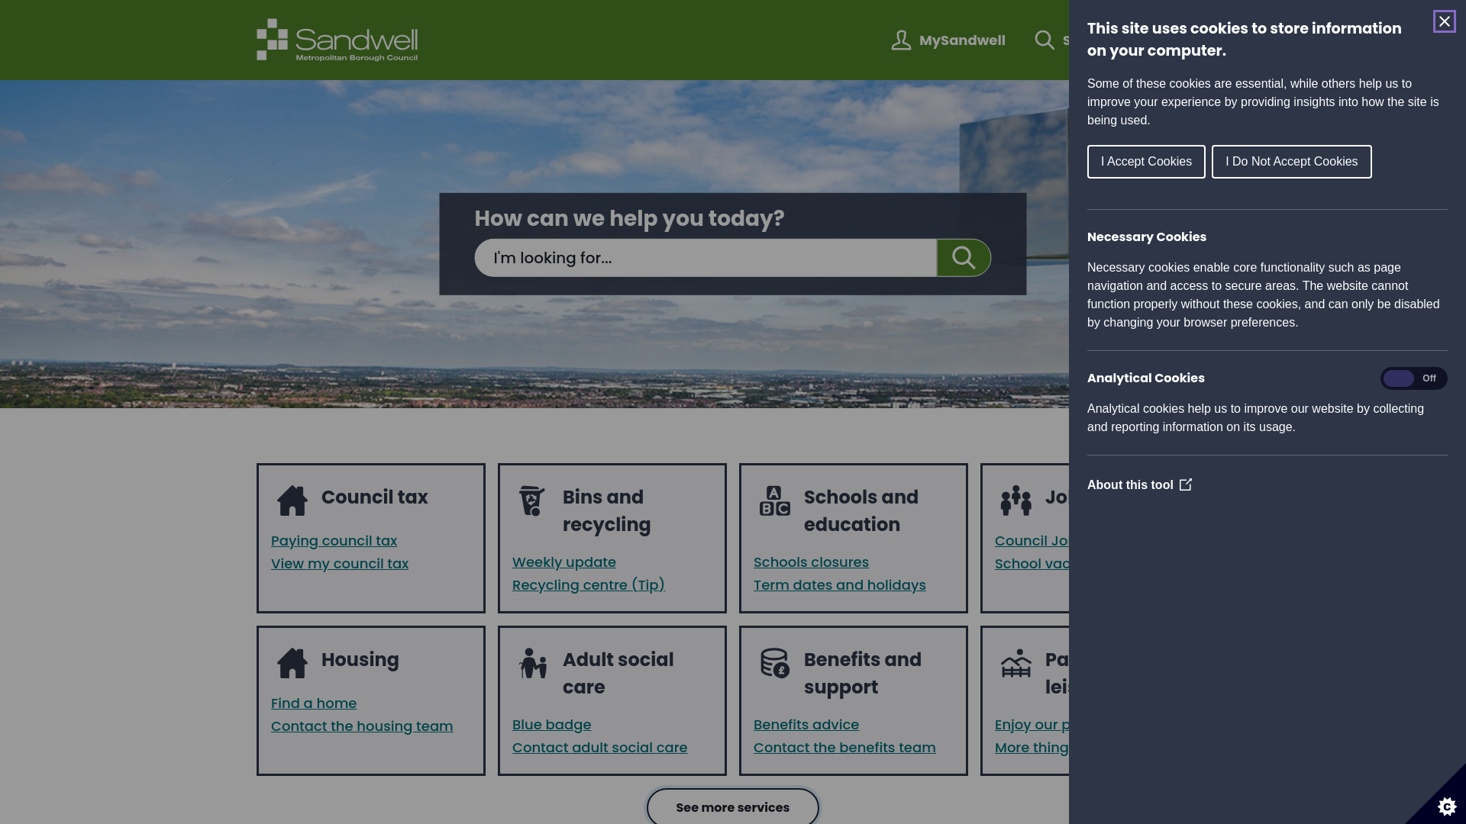Click the Housing house icon
Image resolution: width=1466 pixels, height=824 pixels.
(x=292, y=663)
